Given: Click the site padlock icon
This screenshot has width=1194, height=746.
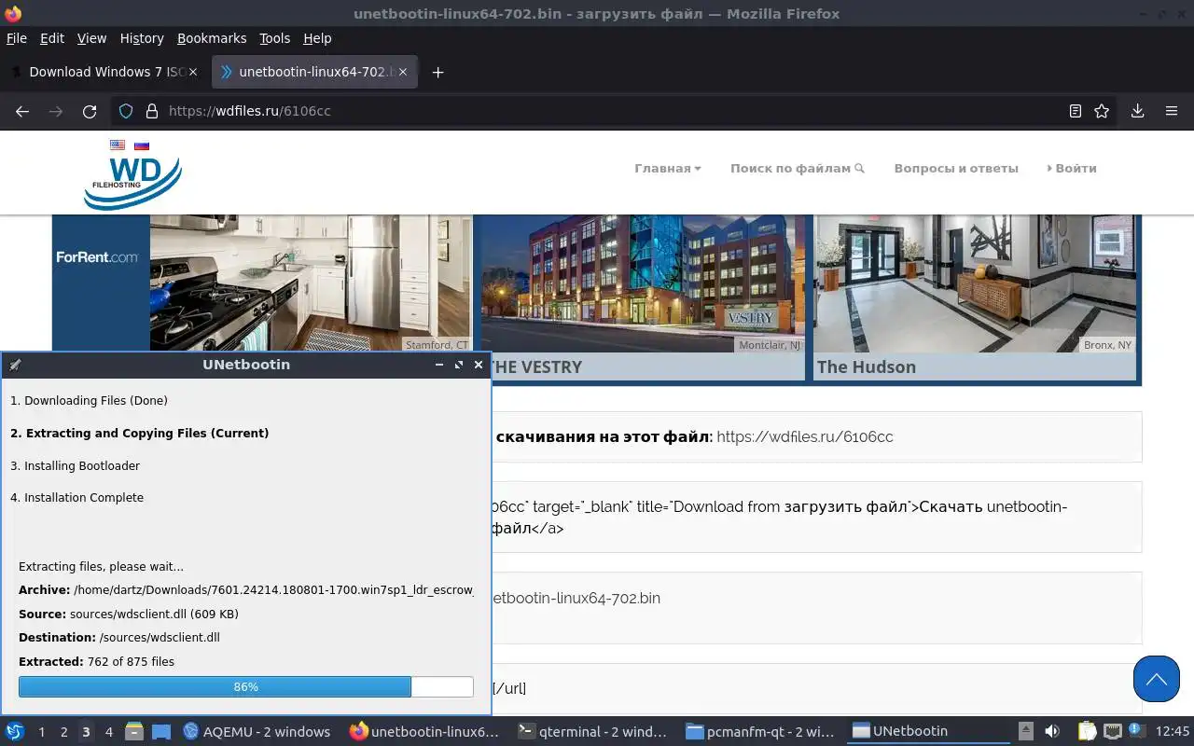Looking at the screenshot, I should click(152, 111).
